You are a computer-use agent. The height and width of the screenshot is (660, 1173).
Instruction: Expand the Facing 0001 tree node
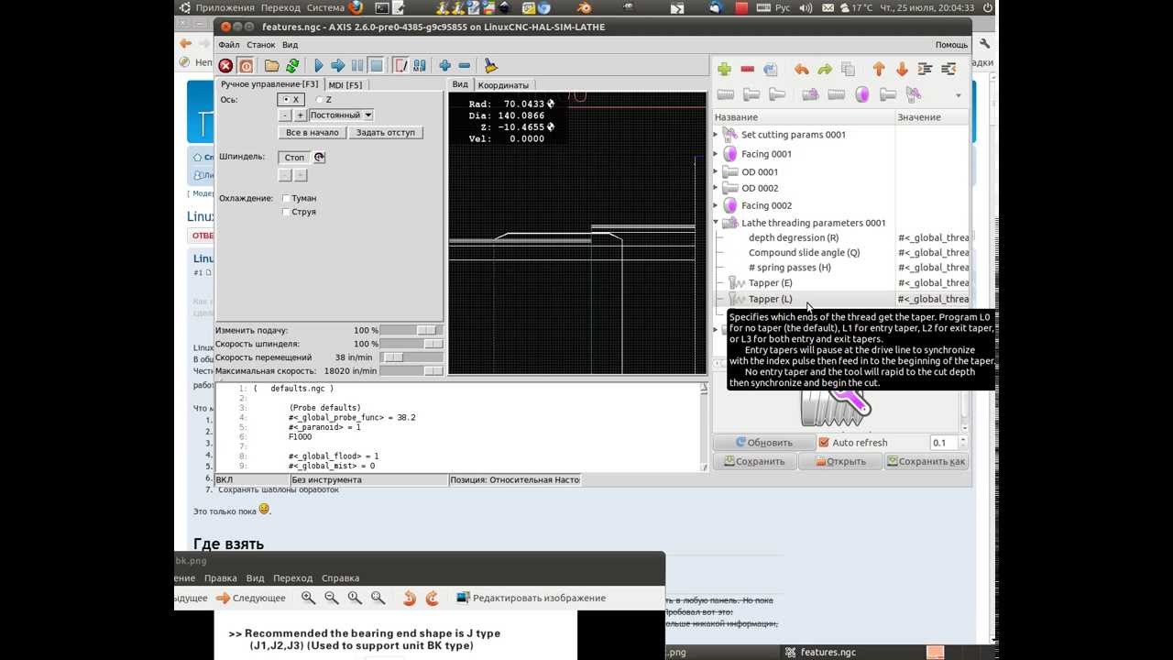click(x=717, y=154)
